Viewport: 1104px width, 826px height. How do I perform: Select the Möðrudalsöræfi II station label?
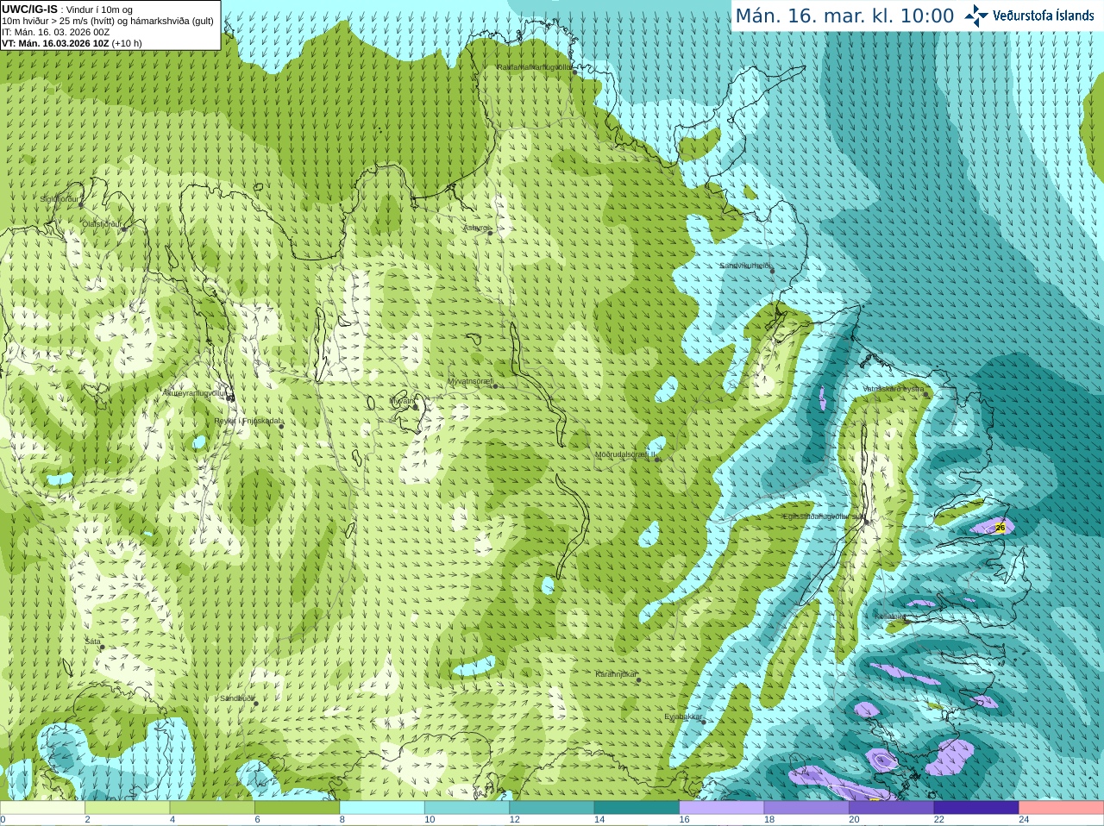(625, 454)
